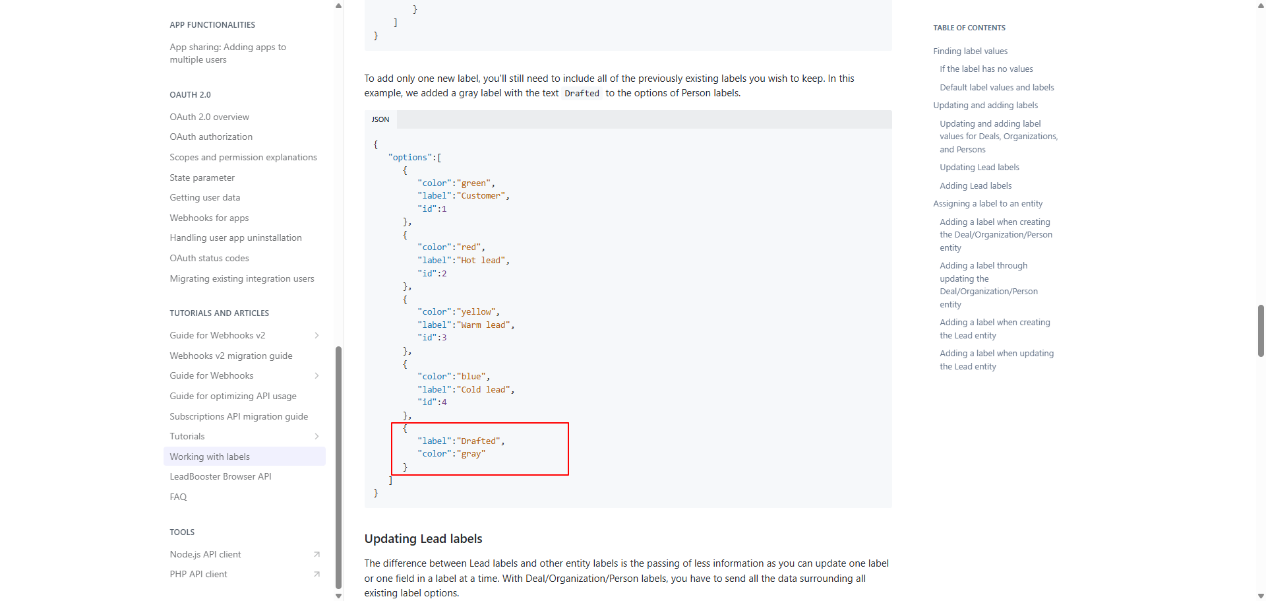The width and height of the screenshot is (1266, 601).
Task: Go to Webhooks for apps
Action: point(209,218)
